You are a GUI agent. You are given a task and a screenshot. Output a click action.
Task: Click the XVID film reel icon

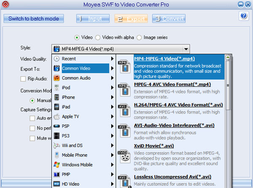tap(124, 156)
